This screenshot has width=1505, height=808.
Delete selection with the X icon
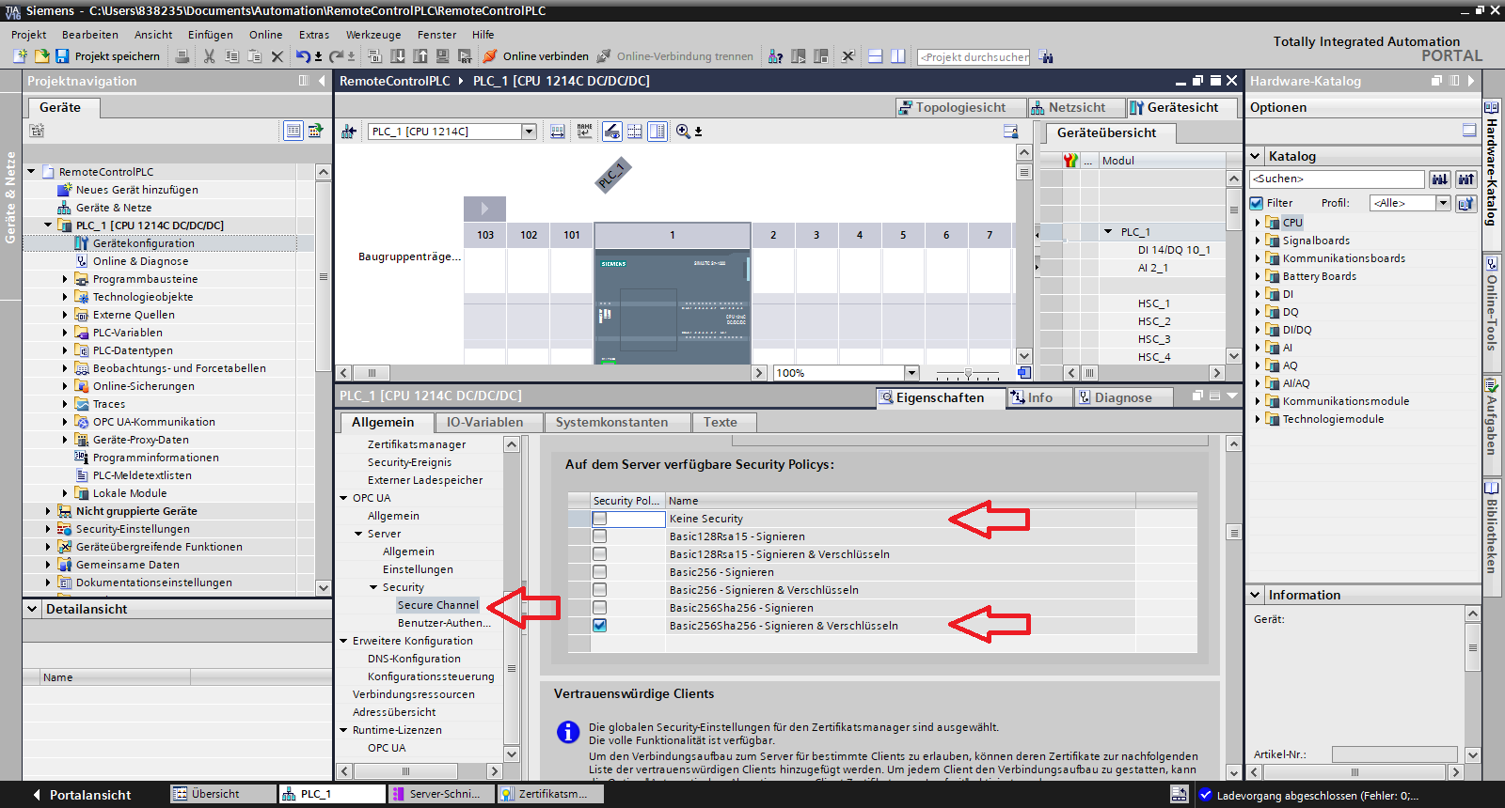pyautogui.click(x=277, y=56)
